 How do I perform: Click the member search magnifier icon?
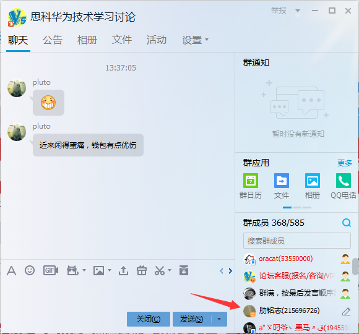point(347,223)
